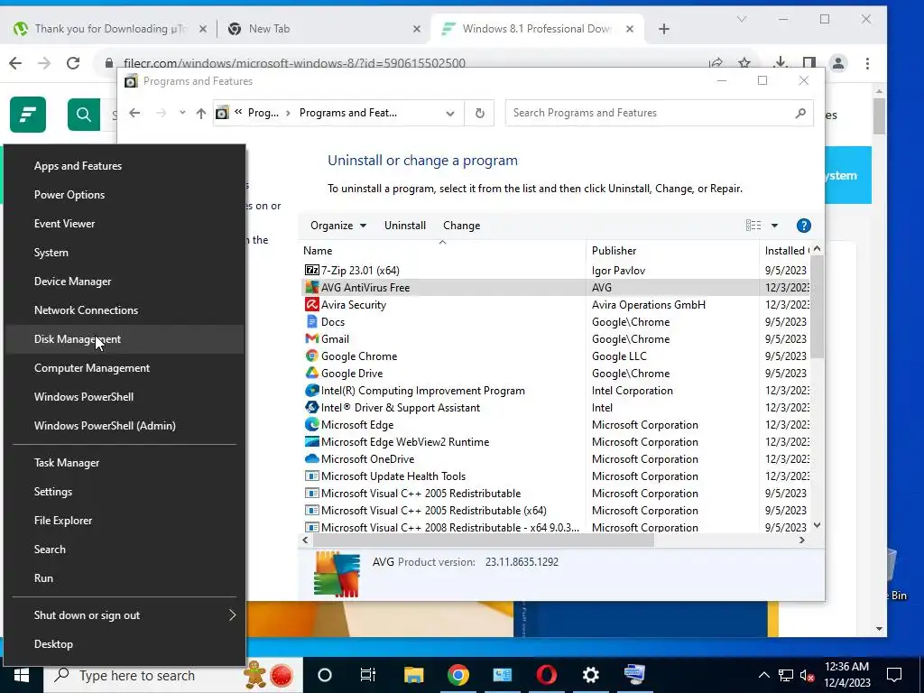Switch to Chrome from the taskbar
The height and width of the screenshot is (693, 924).
[x=457, y=675]
